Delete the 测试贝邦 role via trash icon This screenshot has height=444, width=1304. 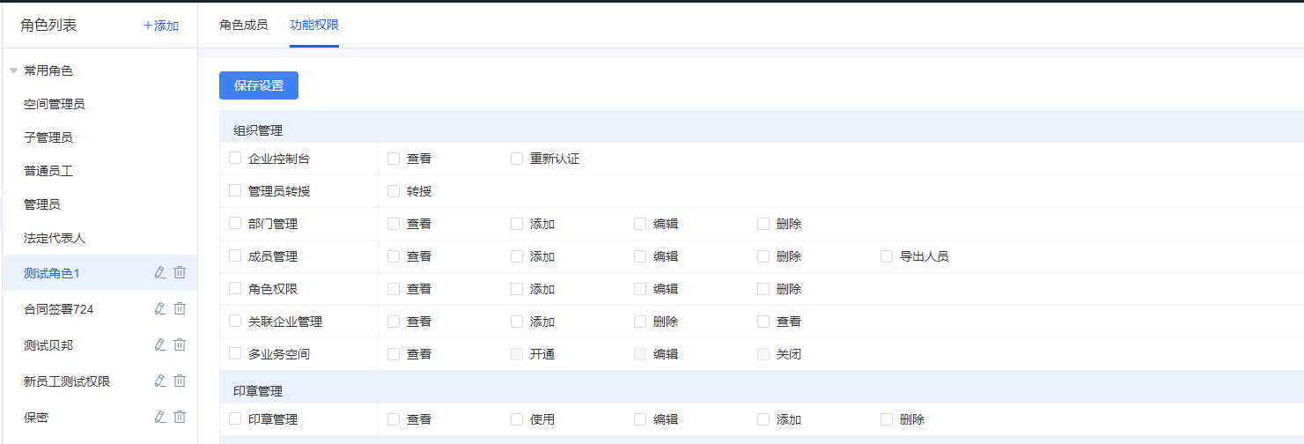point(180,345)
